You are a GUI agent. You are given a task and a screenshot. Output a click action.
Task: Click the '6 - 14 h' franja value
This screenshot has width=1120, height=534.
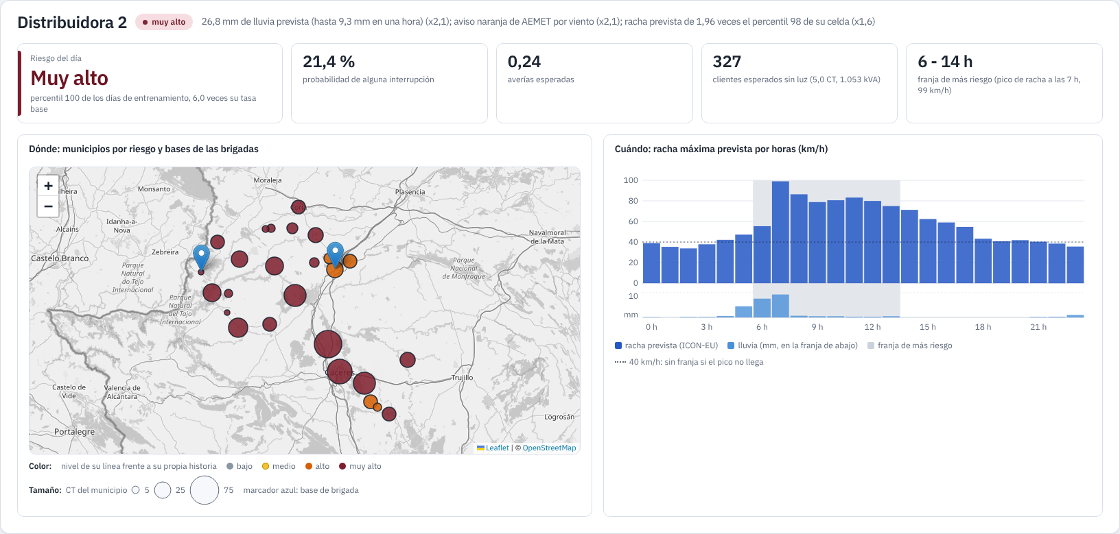945,62
